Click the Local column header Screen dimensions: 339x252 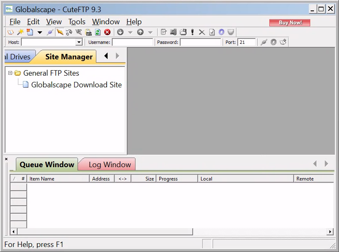click(x=246, y=179)
